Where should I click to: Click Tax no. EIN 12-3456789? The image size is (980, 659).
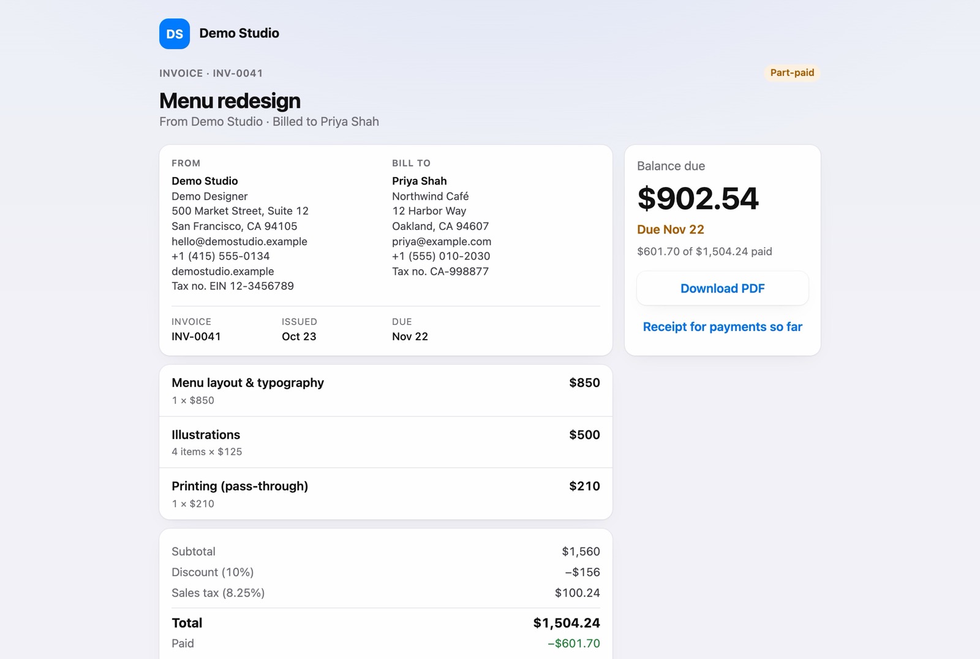233,286
